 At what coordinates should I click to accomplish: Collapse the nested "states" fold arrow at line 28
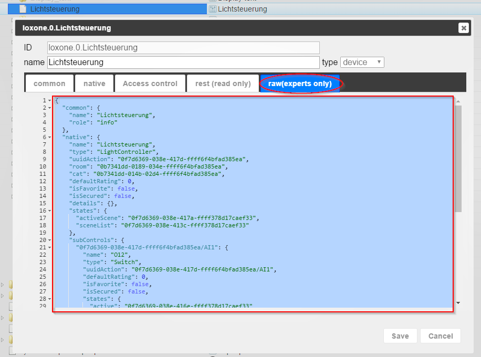50,299
